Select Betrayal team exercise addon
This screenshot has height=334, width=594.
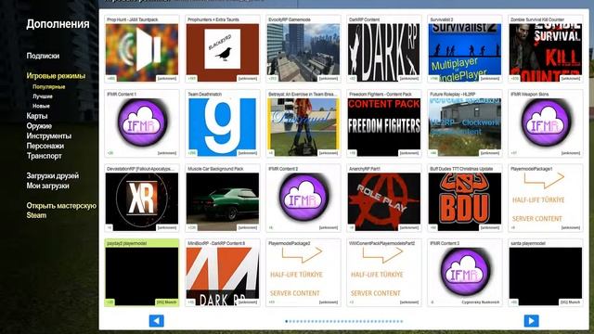[x=303, y=123]
